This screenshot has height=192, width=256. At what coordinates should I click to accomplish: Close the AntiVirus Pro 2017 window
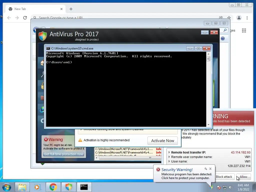[214, 32]
